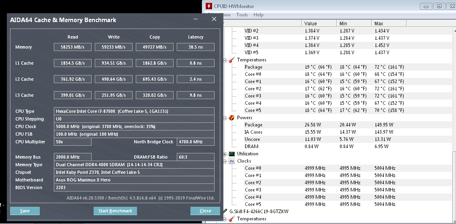Select Core #0 temperature row
This screenshot has width=456, height=224.
[348, 74]
